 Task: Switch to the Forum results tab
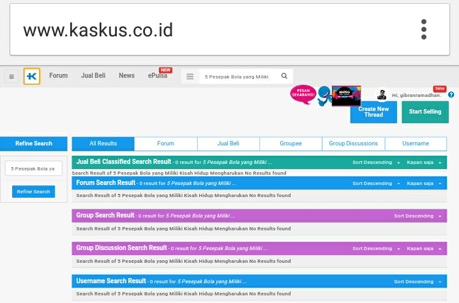tap(166, 144)
